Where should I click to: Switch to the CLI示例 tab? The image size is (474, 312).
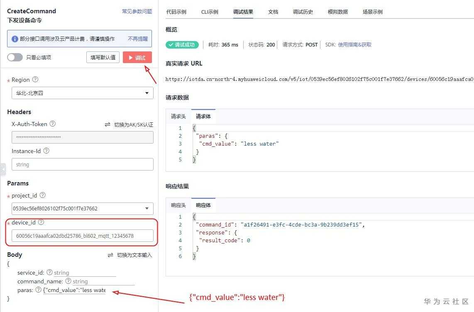pos(210,12)
